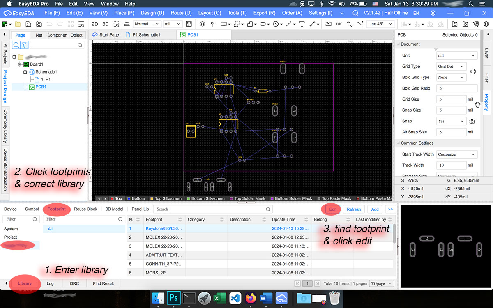
Task: Select the Reuse Block library tab
Action: (x=86, y=209)
